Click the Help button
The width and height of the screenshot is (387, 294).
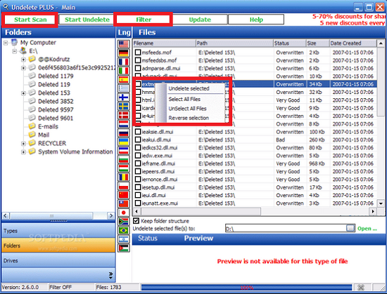pos(256,20)
